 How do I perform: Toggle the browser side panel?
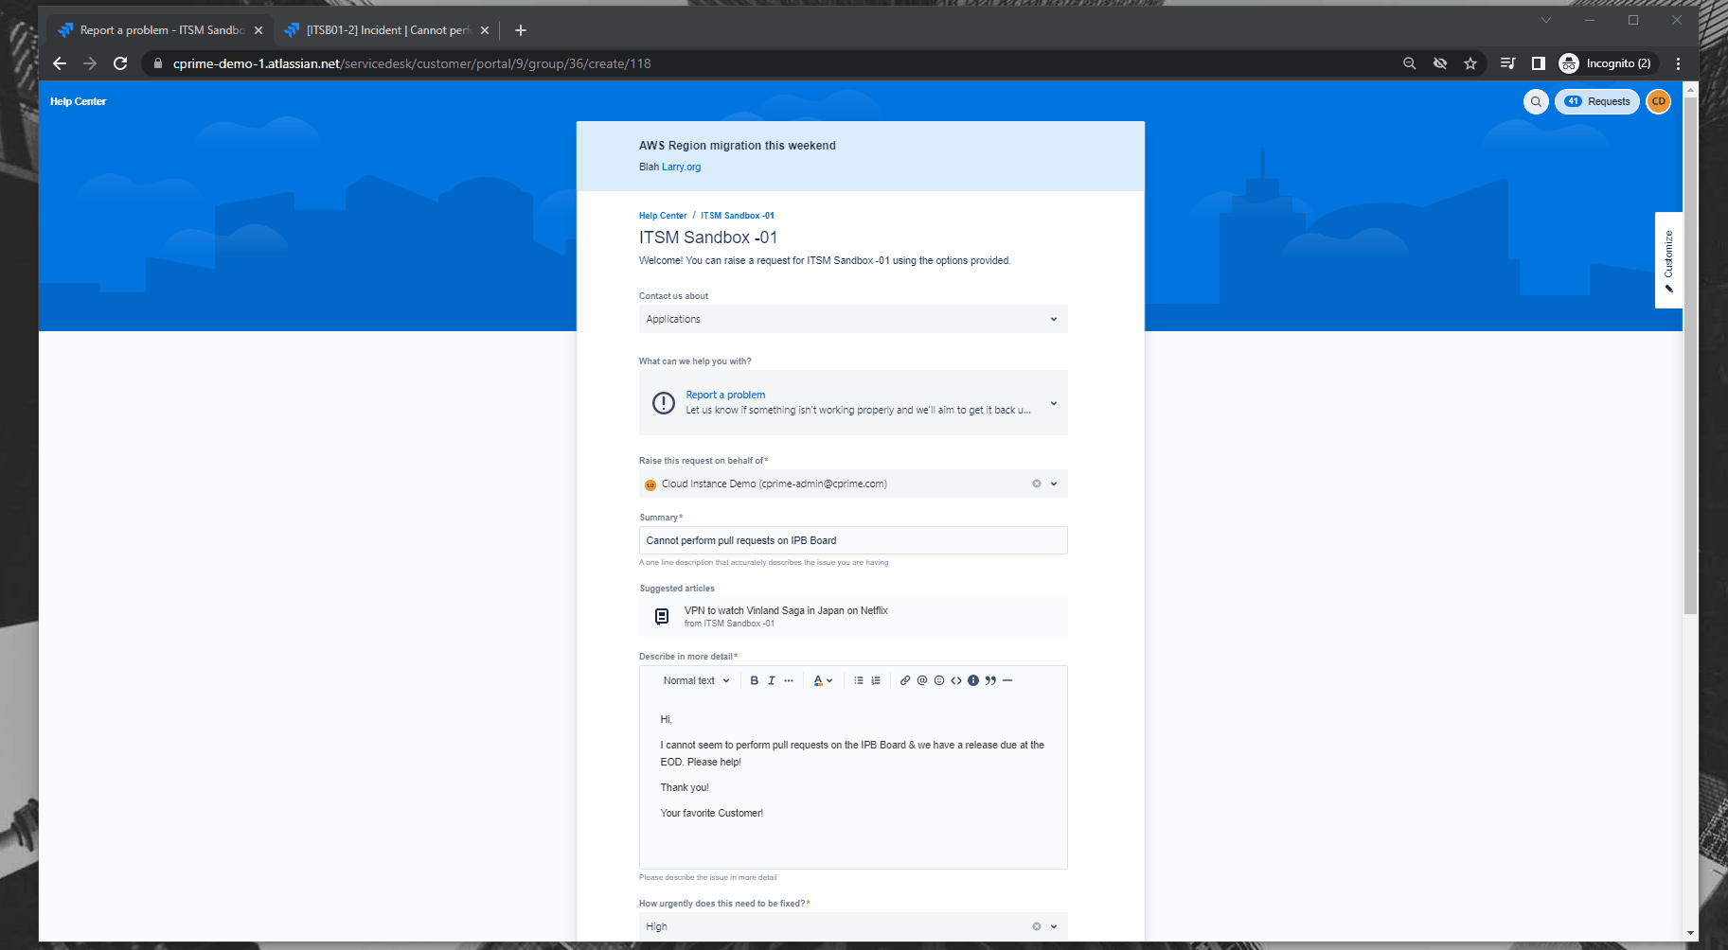[1539, 63]
